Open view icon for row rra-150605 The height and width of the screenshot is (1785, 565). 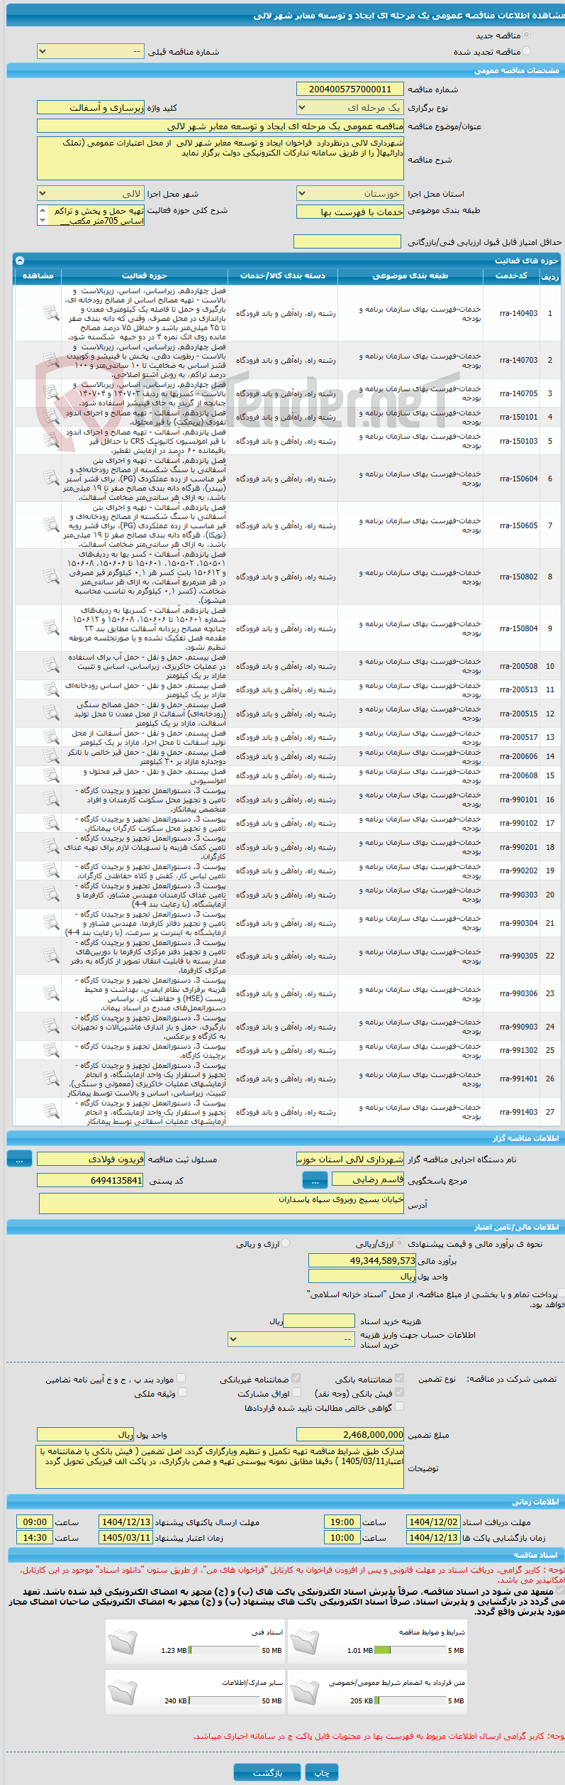click(51, 525)
